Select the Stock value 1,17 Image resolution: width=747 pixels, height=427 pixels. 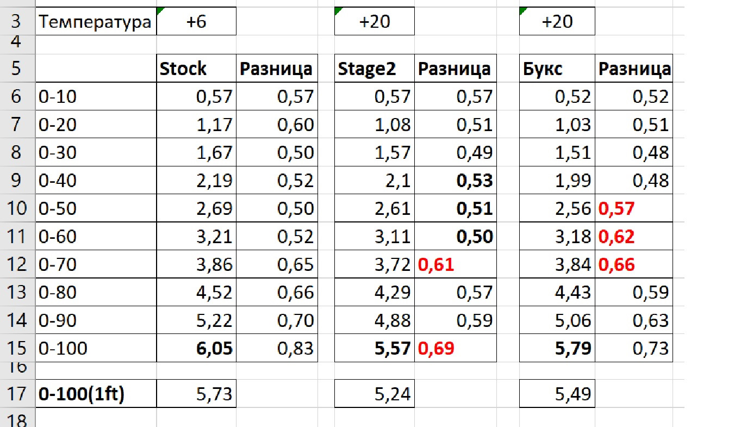click(x=196, y=125)
